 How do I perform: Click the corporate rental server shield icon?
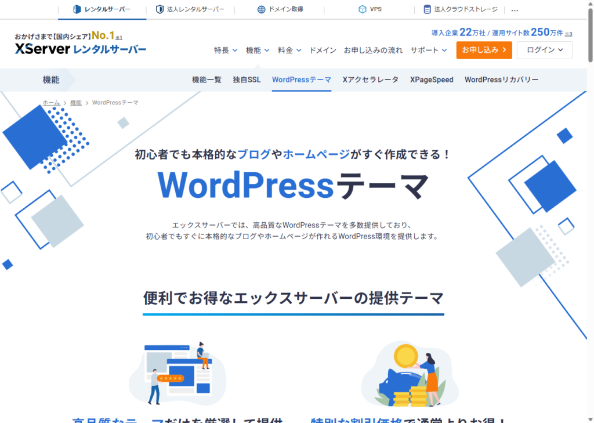[x=160, y=9]
